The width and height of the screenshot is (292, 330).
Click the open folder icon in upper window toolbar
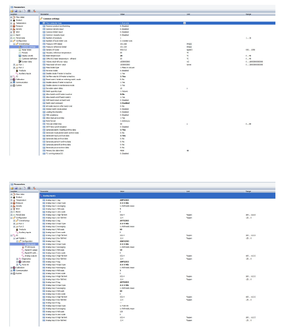pyautogui.click(x=12, y=11)
